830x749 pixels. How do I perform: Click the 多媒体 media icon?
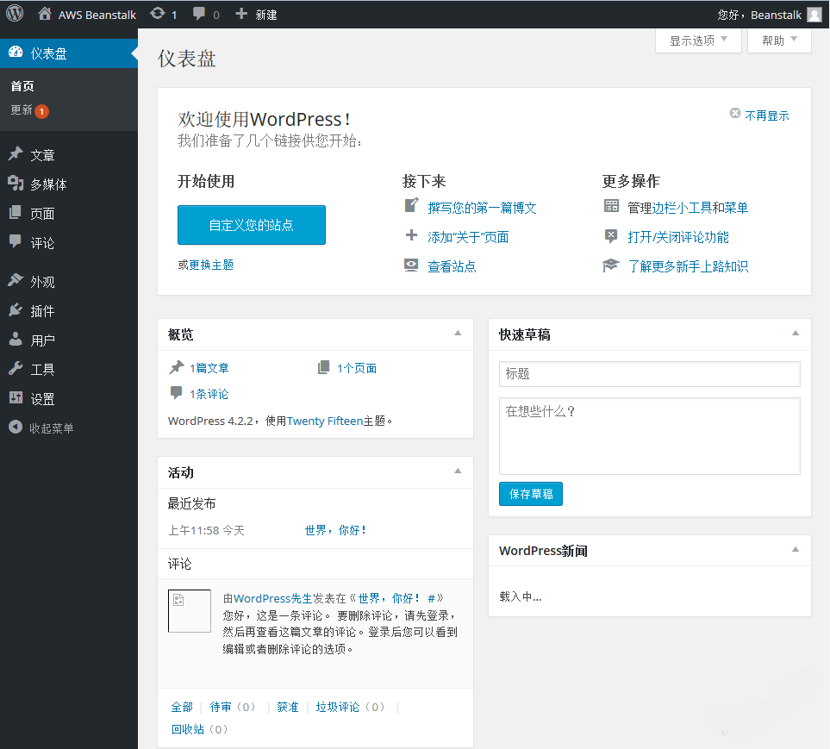(16, 183)
